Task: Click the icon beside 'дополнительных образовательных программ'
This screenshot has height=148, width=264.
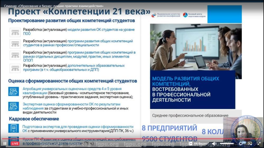Action: (15, 68)
